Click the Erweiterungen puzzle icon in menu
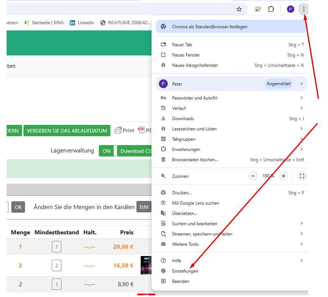This screenshot has width=328, height=297. pyautogui.click(x=163, y=149)
